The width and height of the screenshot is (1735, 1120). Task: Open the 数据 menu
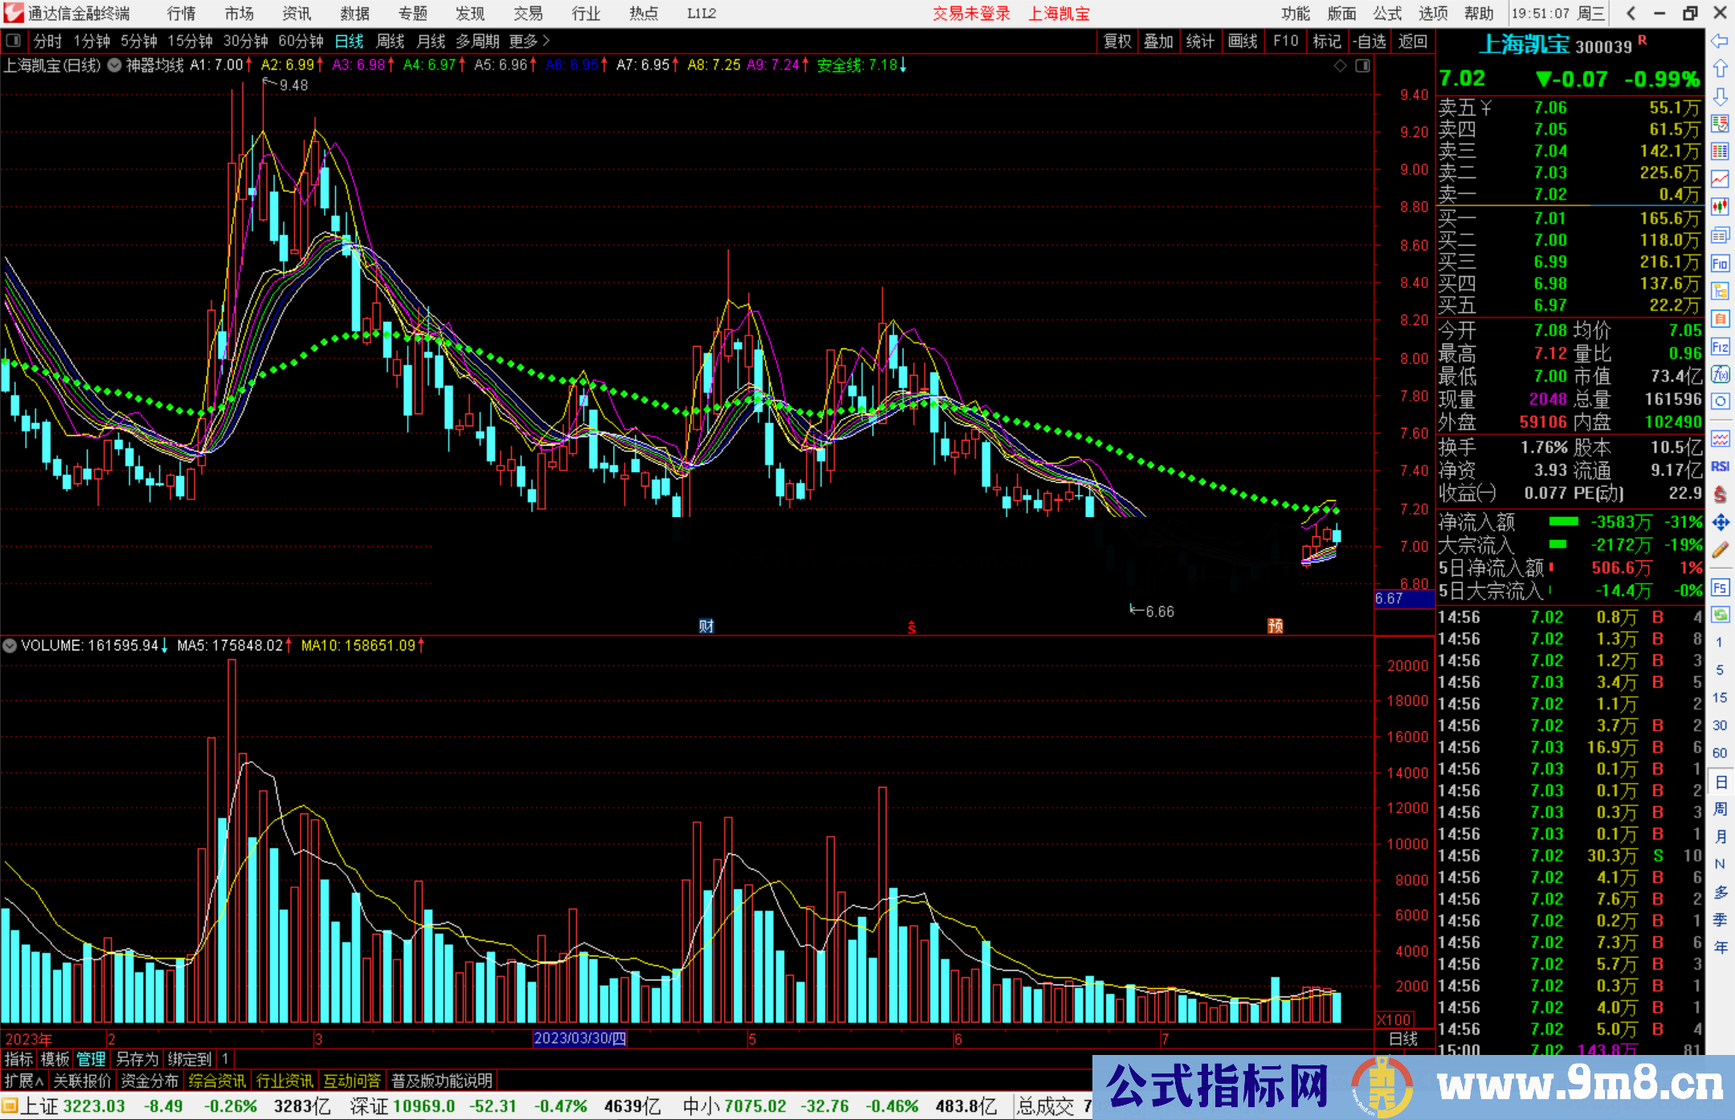[354, 14]
